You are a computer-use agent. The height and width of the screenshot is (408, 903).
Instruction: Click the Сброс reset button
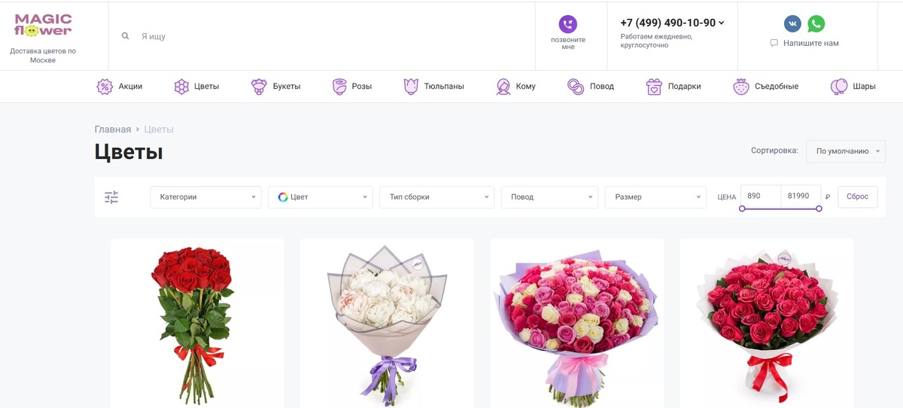tap(858, 196)
